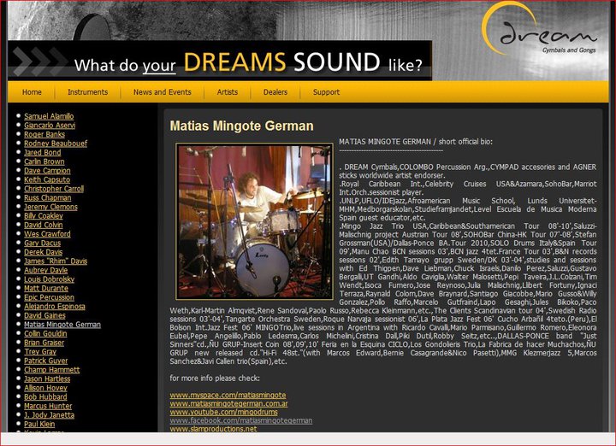Open Aubrey Dayle artist page
The width and height of the screenshot is (616, 446).
pos(45,270)
